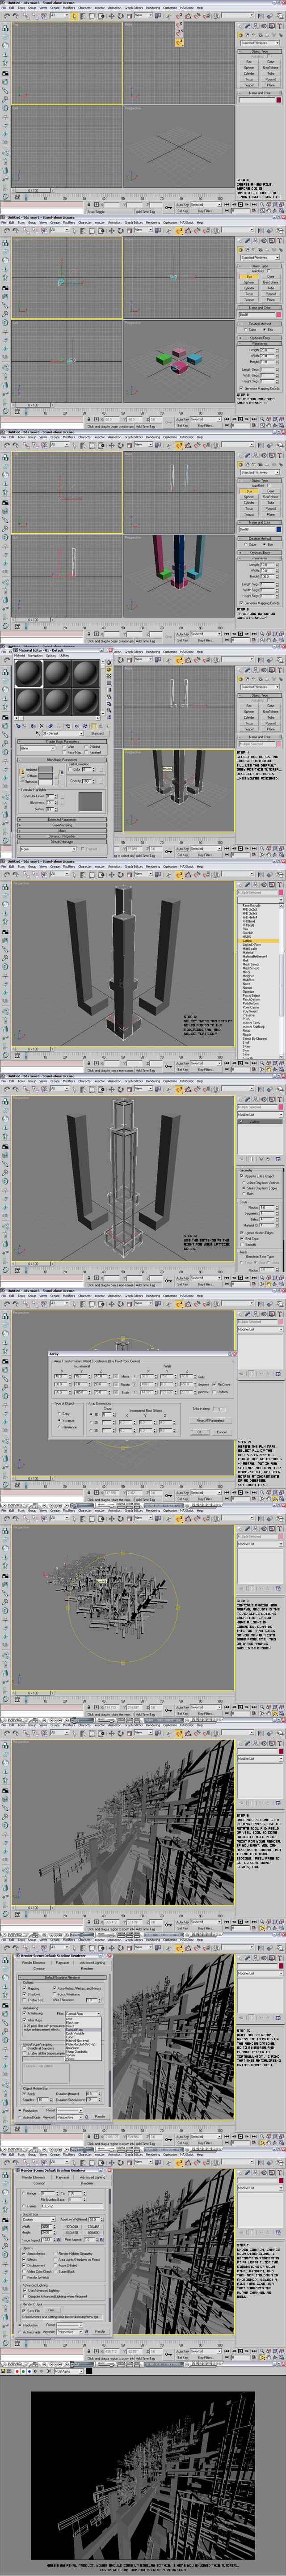This screenshot has width=286, height=2576.
Task: Toggle Force 2-Sided in Render Scene Common tab
Action: (55, 2266)
